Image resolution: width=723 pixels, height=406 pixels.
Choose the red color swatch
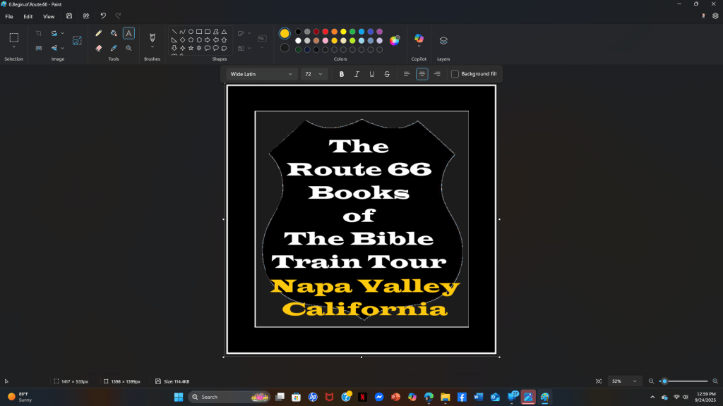click(x=325, y=32)
